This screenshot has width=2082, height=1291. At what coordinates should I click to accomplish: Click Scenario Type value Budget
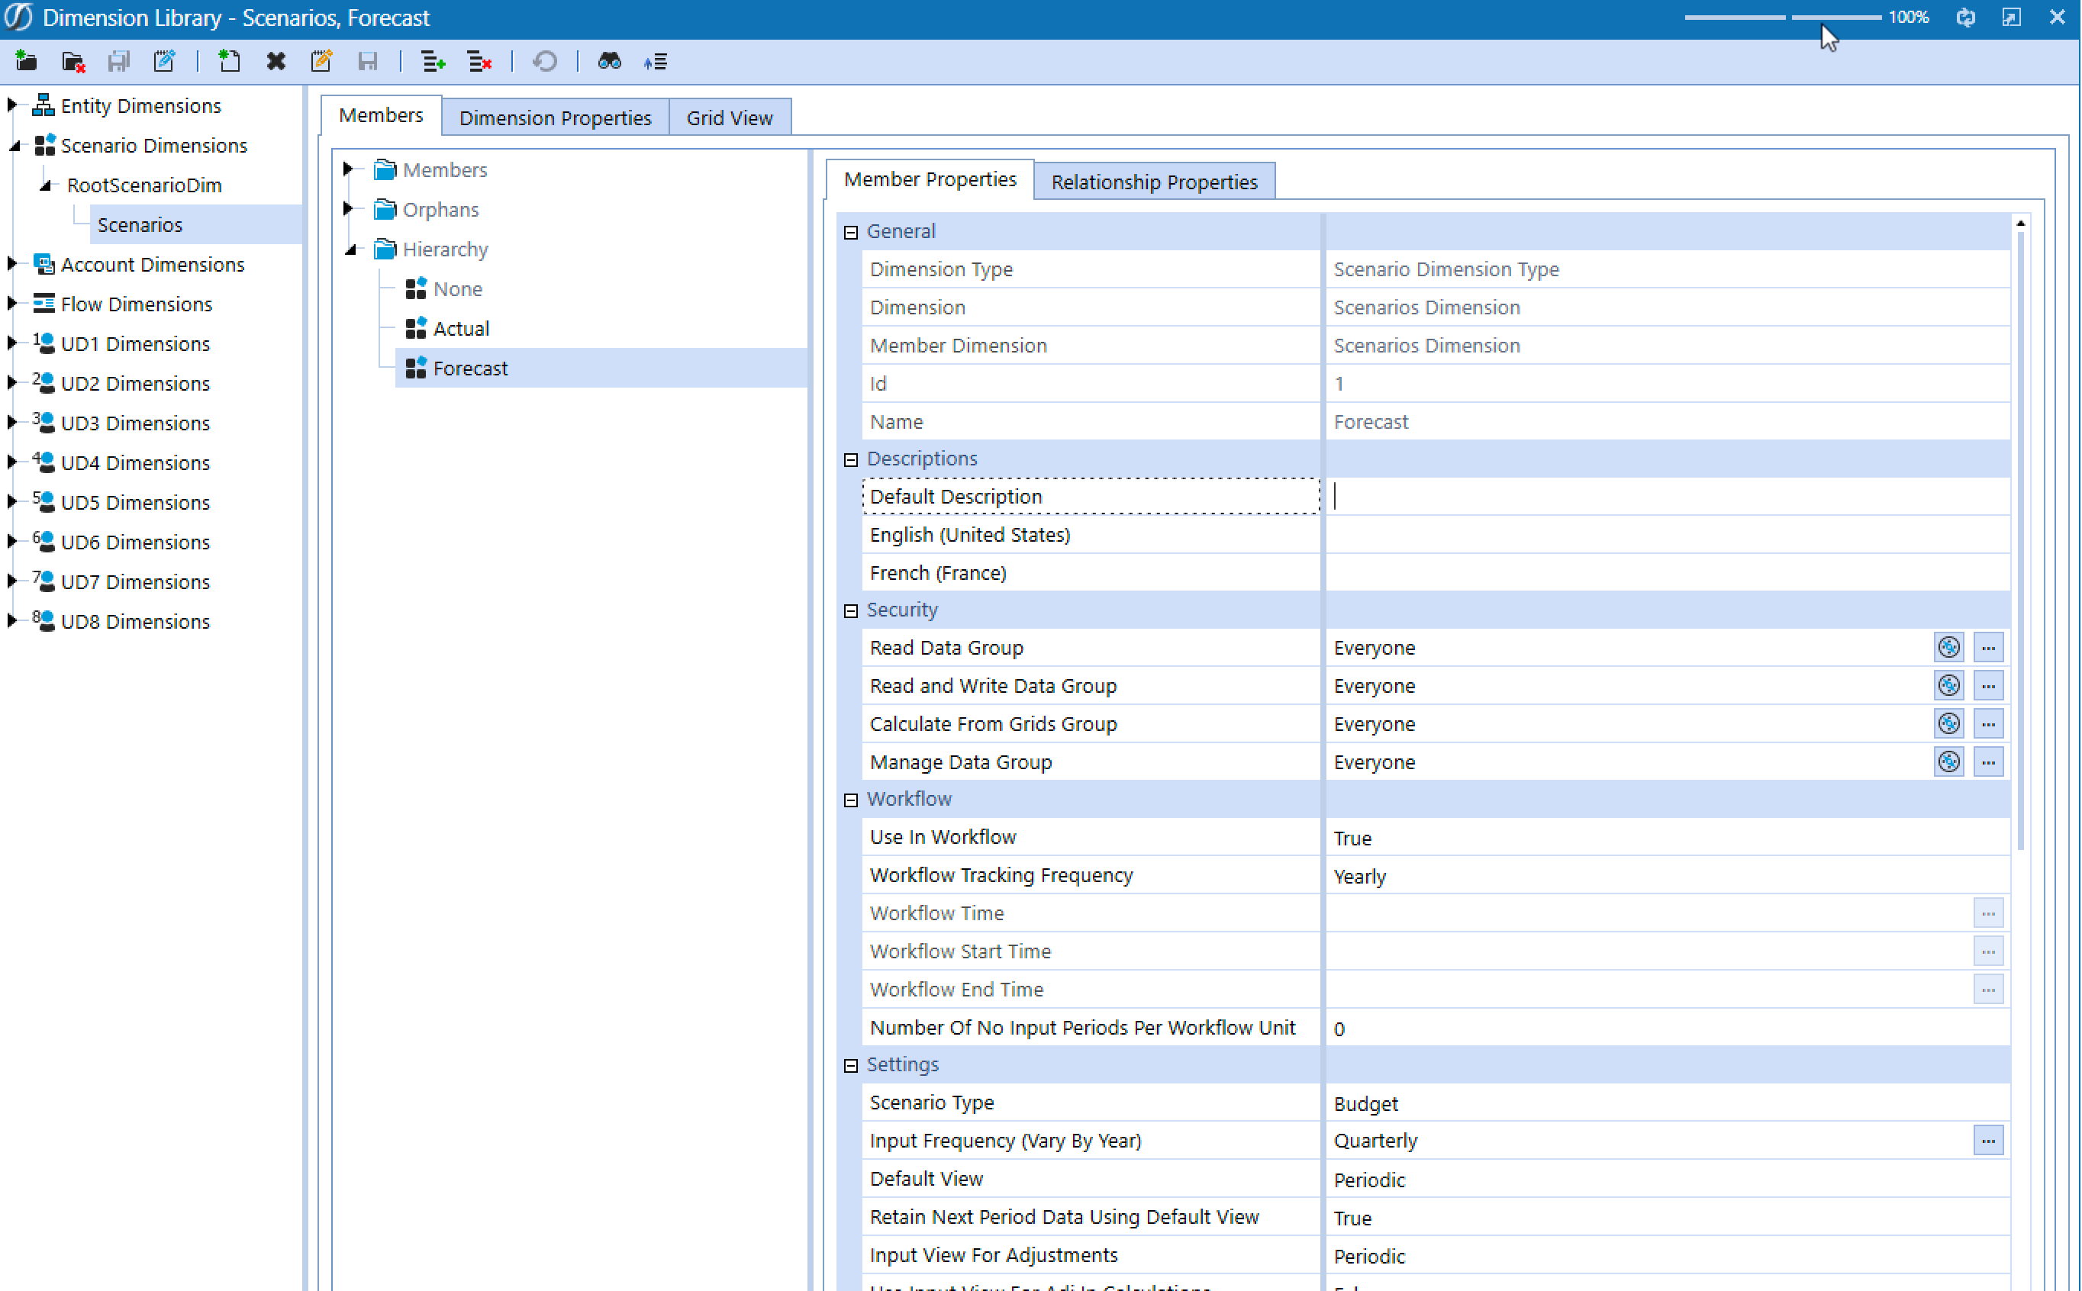pyautogui.click(x=1365, y=1104)
